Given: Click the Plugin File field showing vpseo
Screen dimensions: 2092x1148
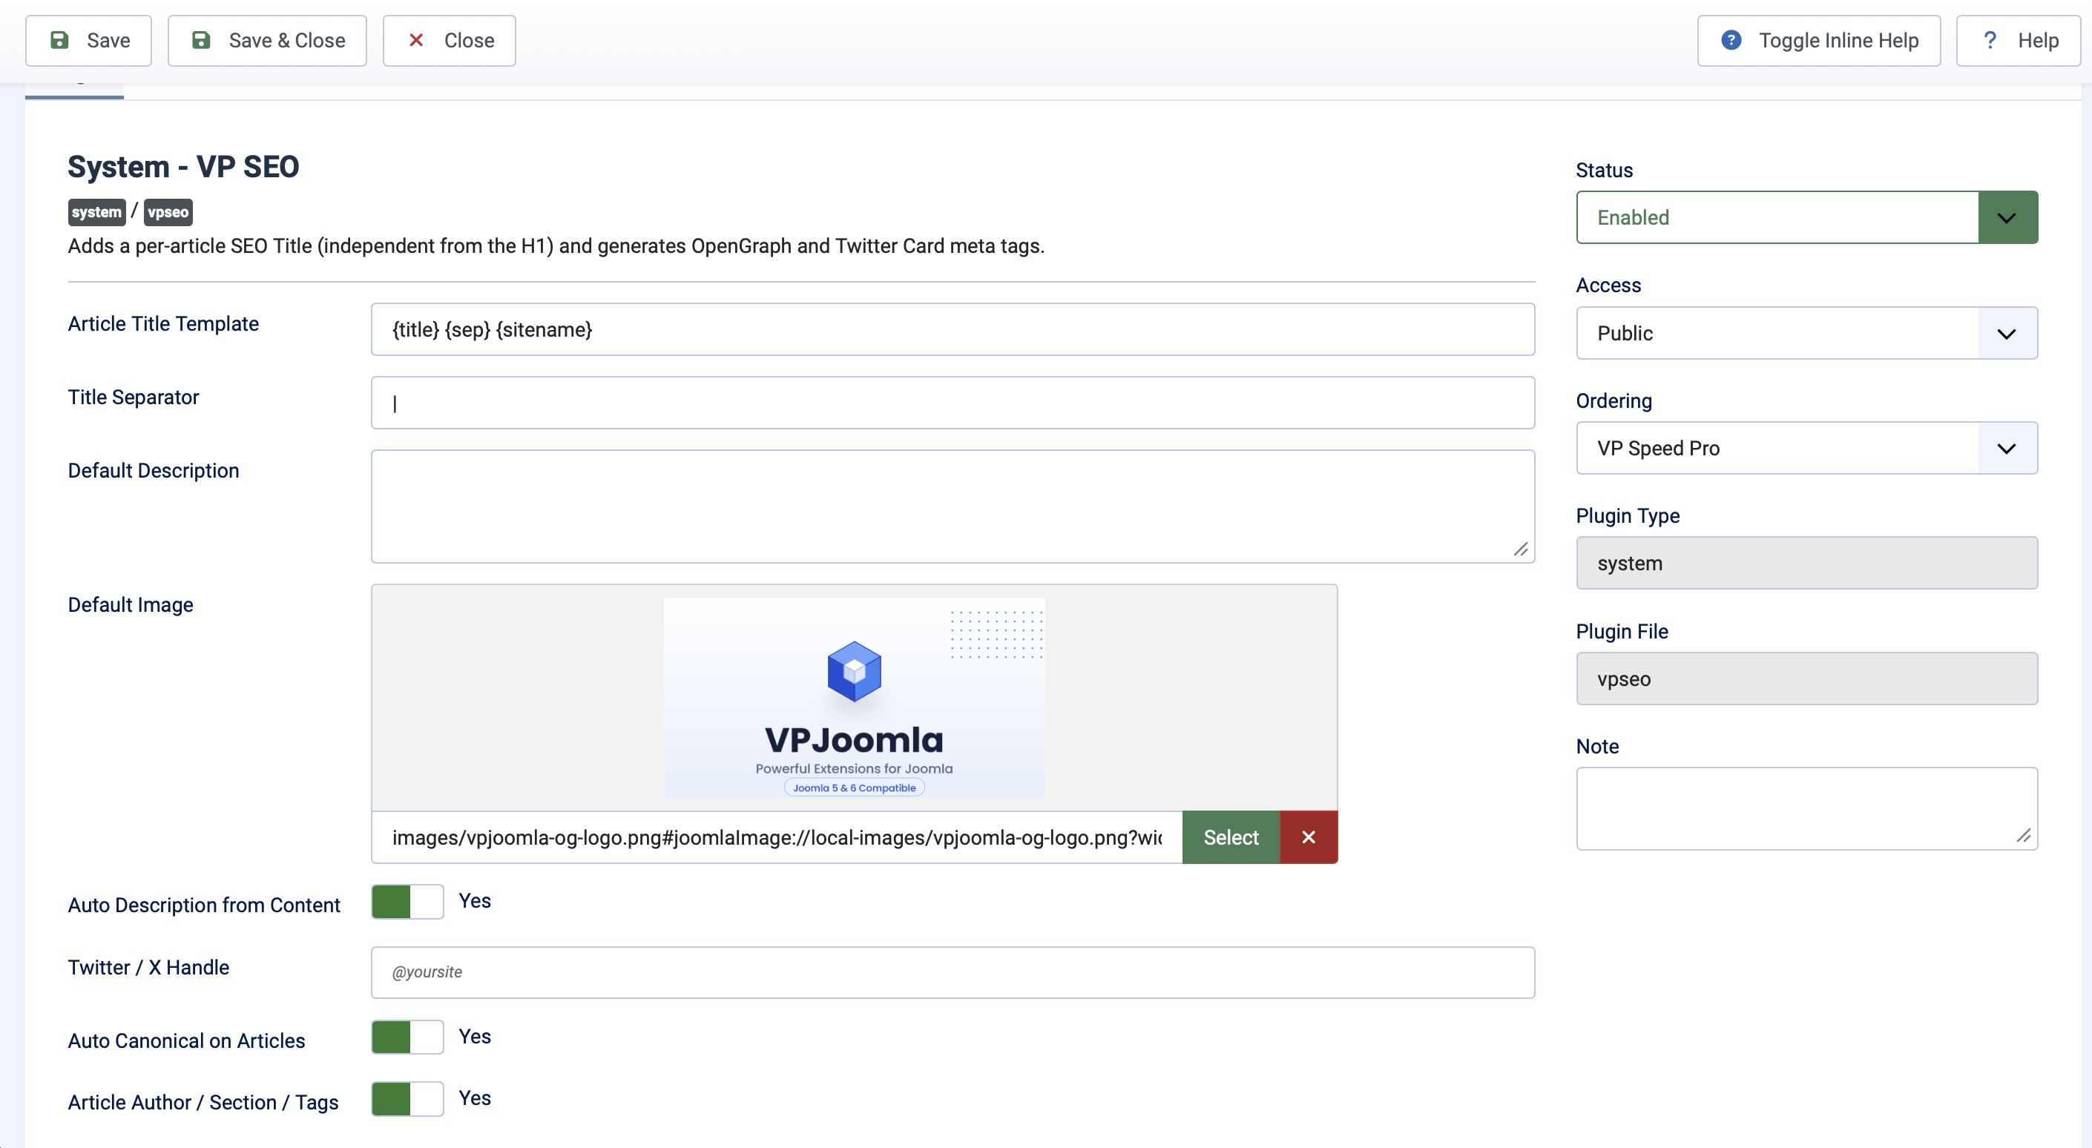Looking at the screenshot, I should tap(1807, 679).
